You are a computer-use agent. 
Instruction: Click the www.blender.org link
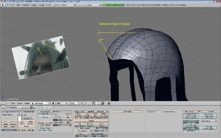(x=114, y=5)
